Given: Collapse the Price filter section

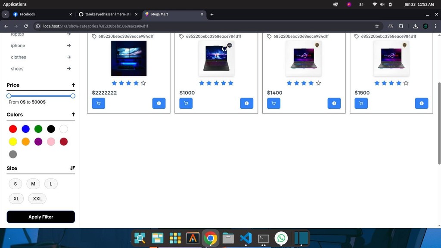Looking at the screenshot, I should 73,85.
